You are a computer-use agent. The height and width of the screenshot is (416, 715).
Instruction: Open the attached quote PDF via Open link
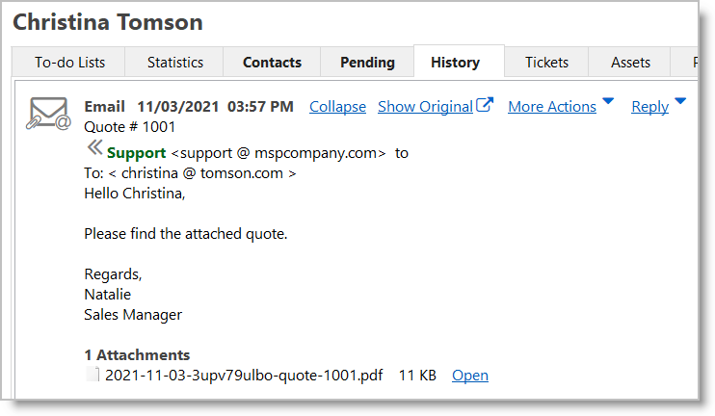click(x=470, y=375)
